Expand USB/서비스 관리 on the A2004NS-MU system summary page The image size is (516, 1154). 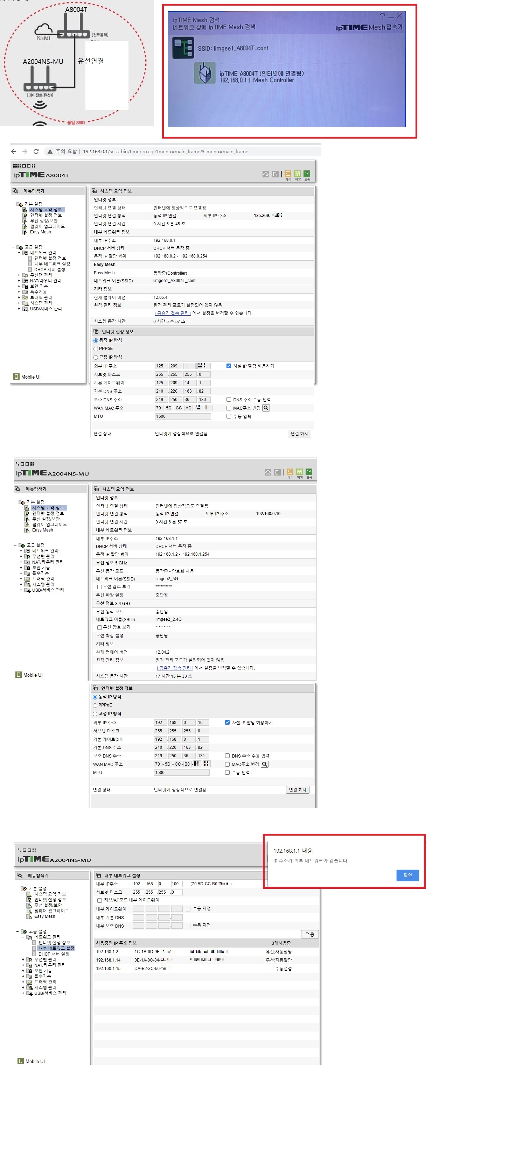pos(21,590)
